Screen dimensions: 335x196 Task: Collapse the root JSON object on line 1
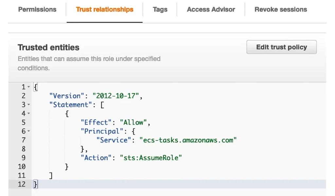29,87
